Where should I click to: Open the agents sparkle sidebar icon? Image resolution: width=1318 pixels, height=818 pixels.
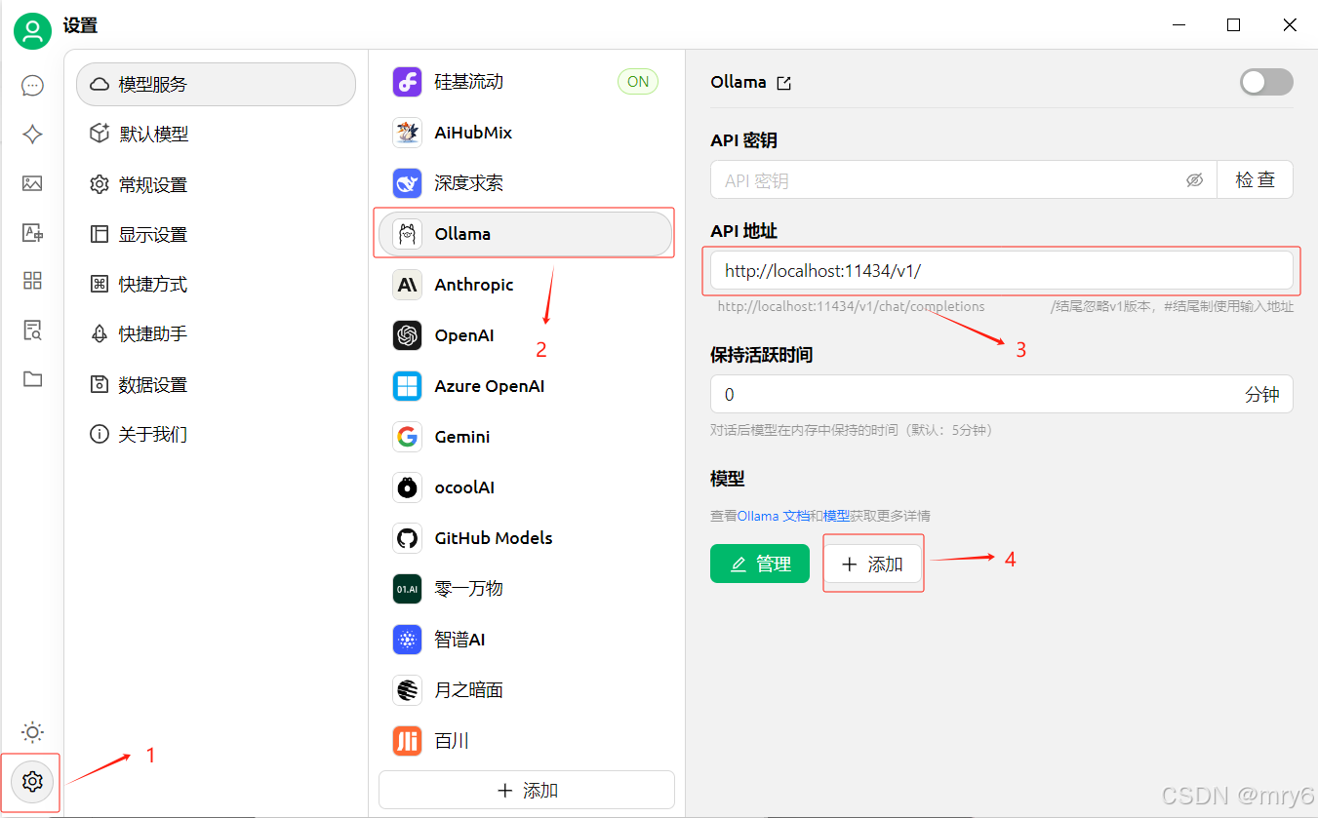tap(32, 135)
